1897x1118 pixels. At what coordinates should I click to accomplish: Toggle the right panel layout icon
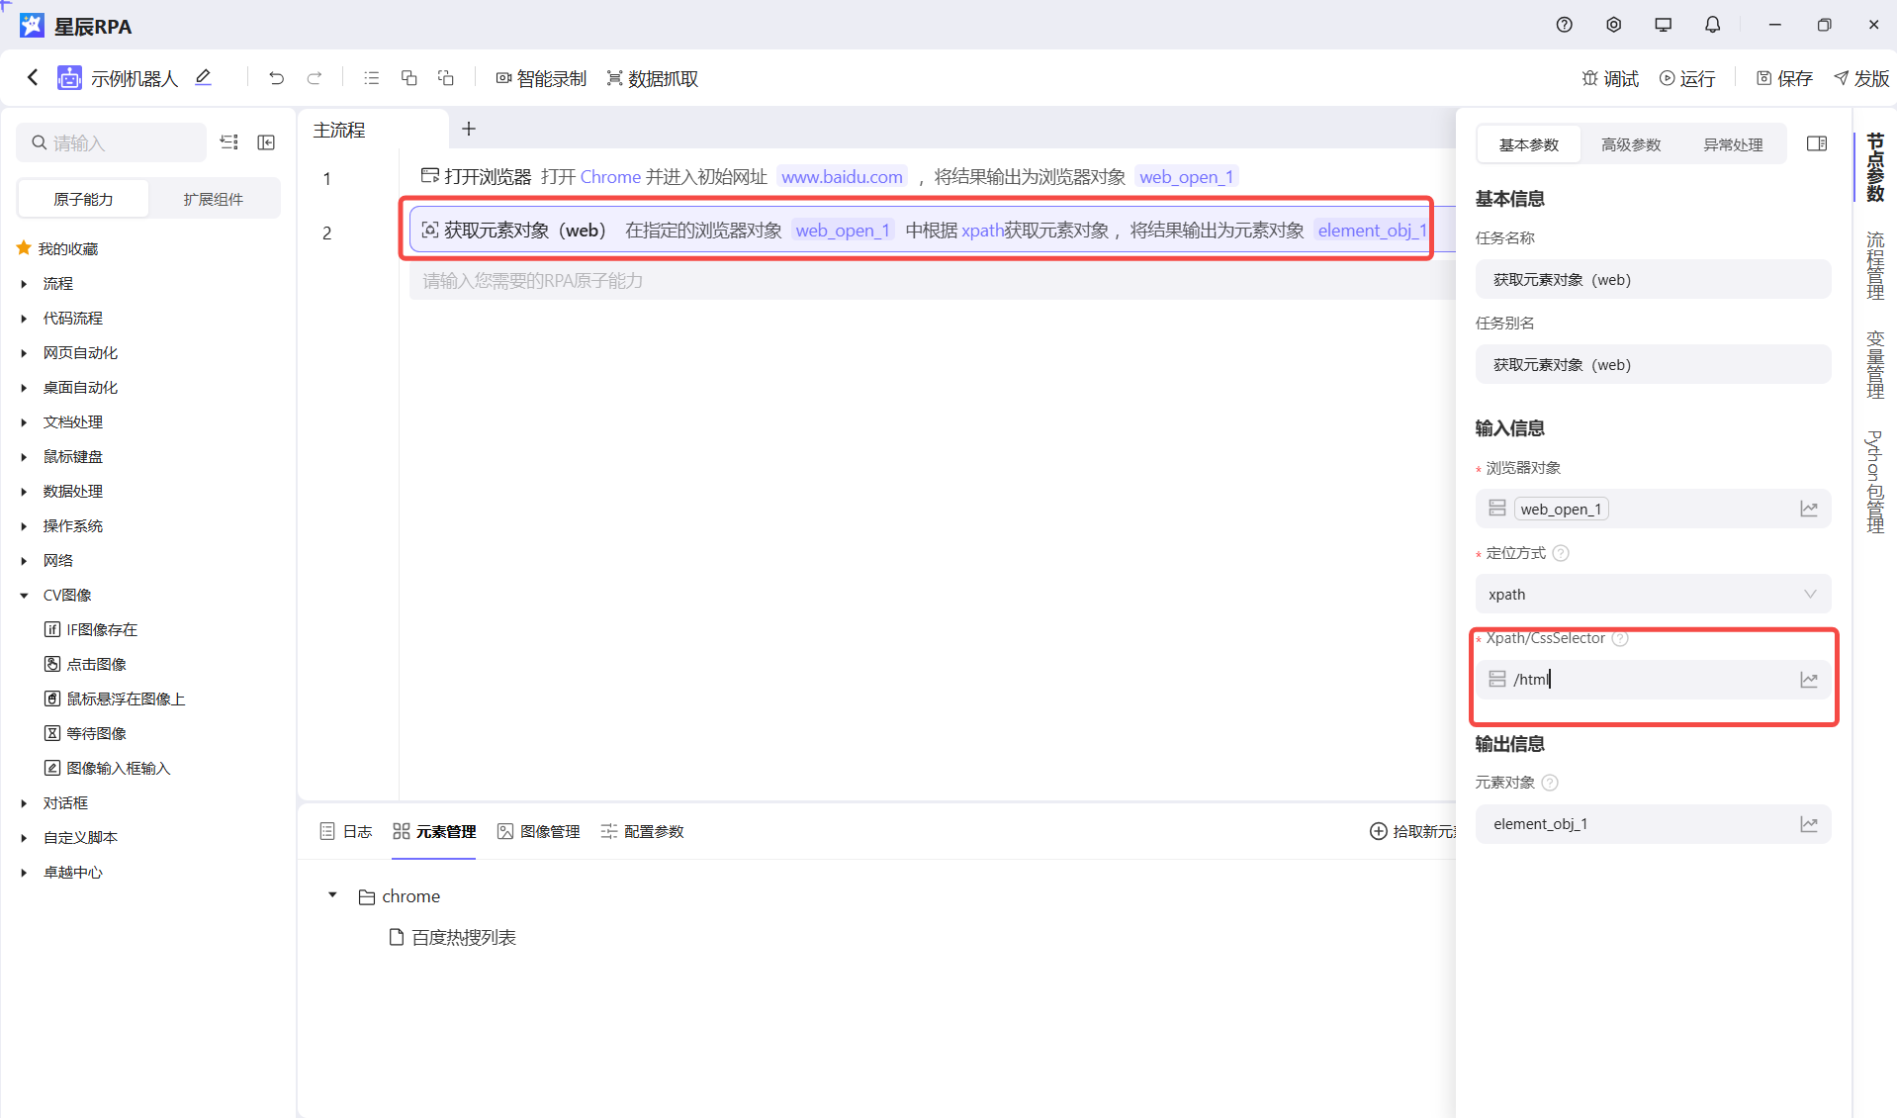coord(1816,143)
